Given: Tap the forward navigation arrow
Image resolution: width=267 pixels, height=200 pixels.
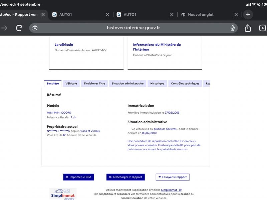Looking at the screenshot, I should click(x=4, y=28).
